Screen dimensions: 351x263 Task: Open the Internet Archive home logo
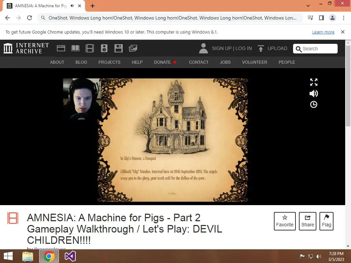click(x=26, y=48)
